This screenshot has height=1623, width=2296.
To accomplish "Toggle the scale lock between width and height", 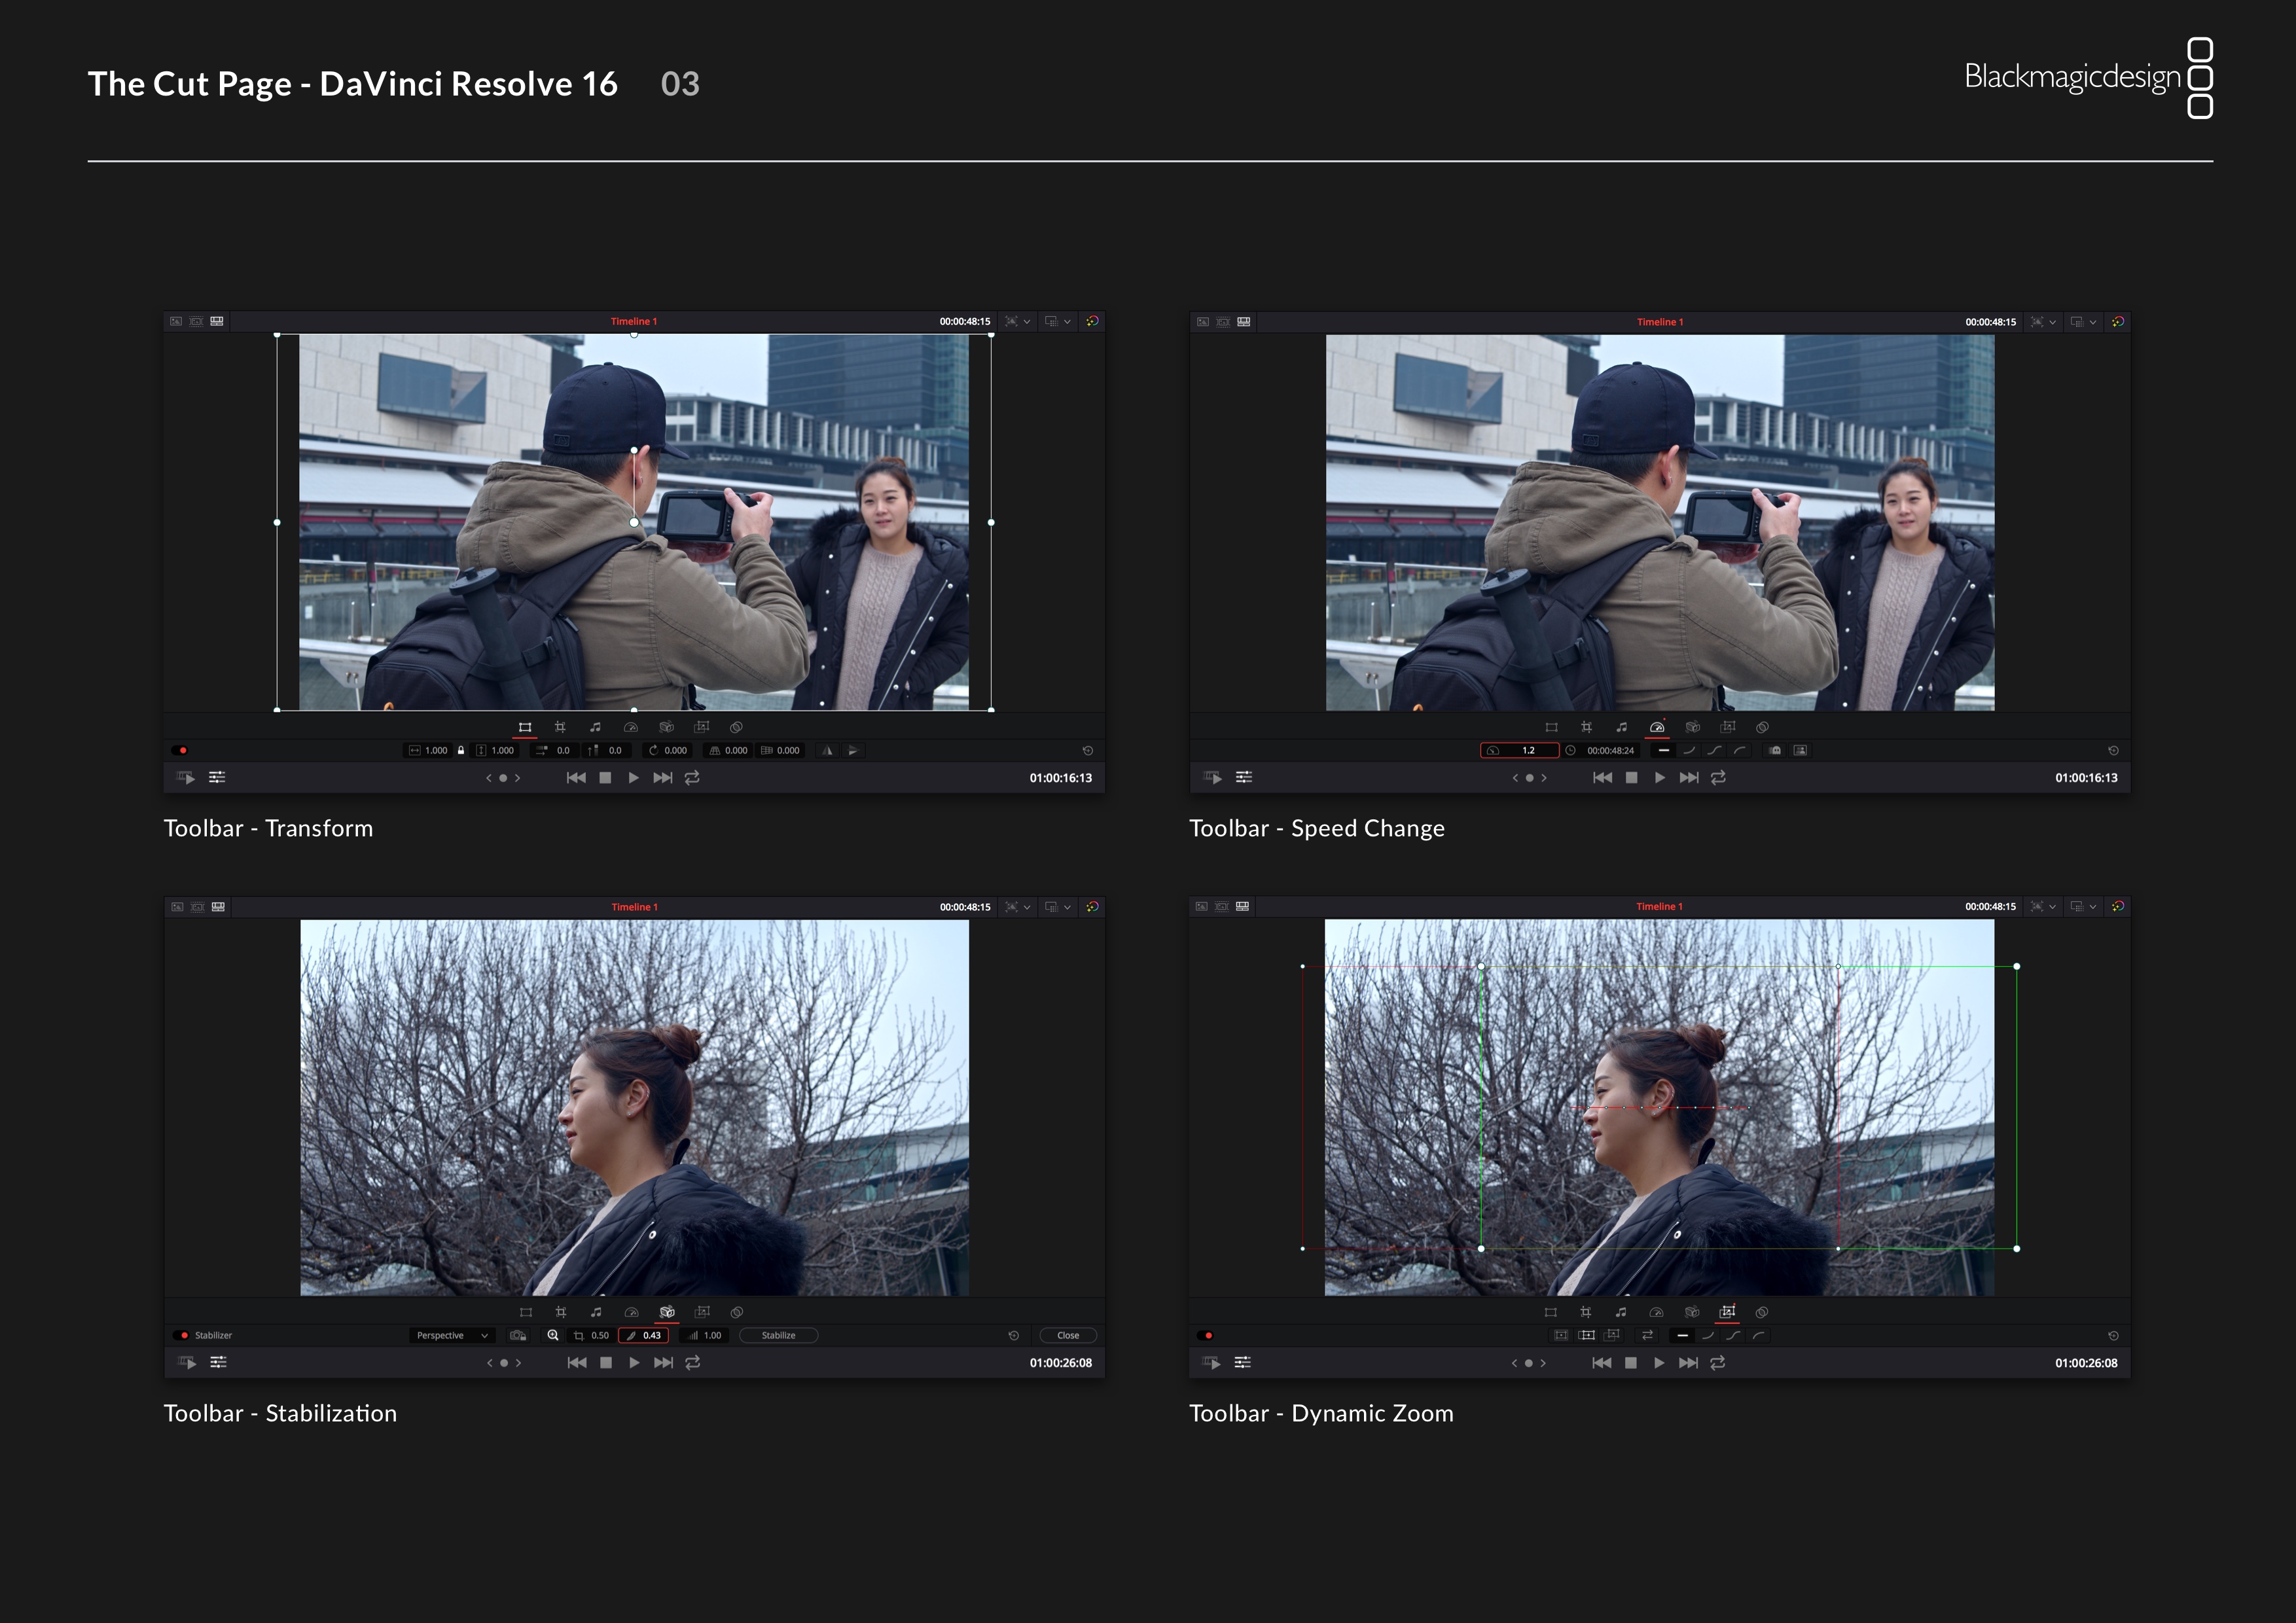I will tap(461, 750).
